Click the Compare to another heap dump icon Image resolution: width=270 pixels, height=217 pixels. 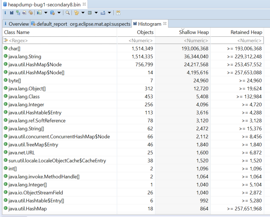118,13
